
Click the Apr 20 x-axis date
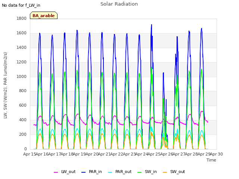(x=92, y=154)
